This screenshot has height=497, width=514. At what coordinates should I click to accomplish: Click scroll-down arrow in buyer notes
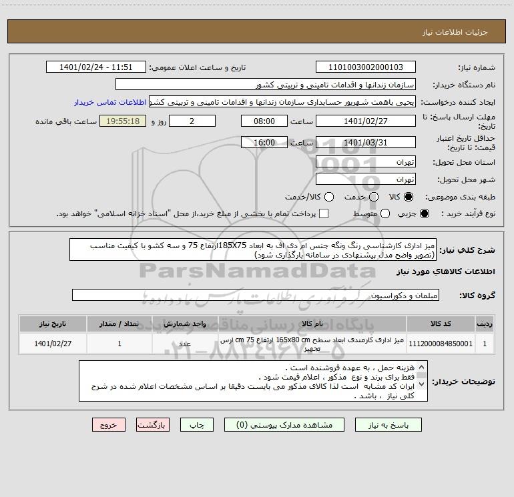coord(422,384)
